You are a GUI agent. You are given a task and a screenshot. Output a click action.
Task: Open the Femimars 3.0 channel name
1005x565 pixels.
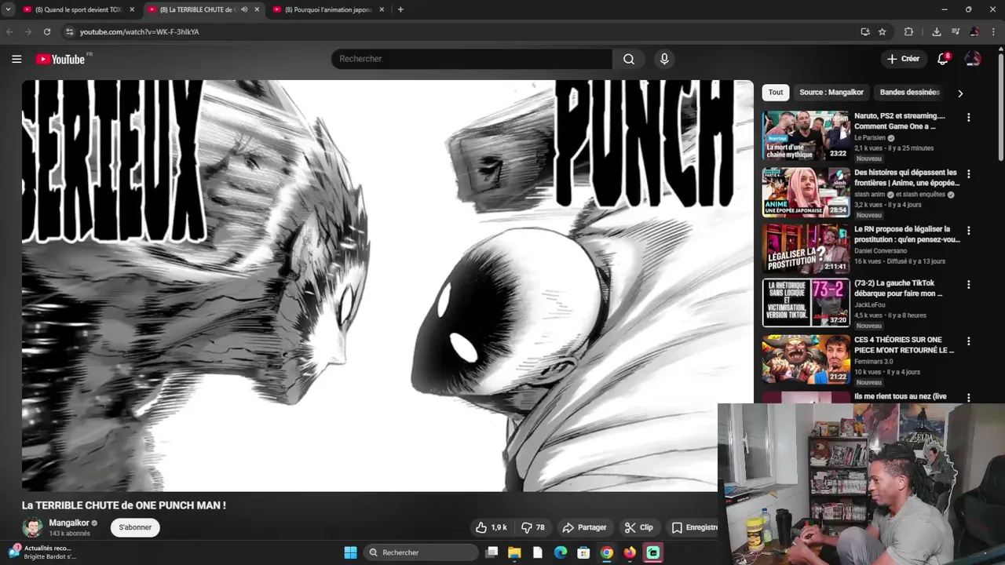[x=874, y=362]
